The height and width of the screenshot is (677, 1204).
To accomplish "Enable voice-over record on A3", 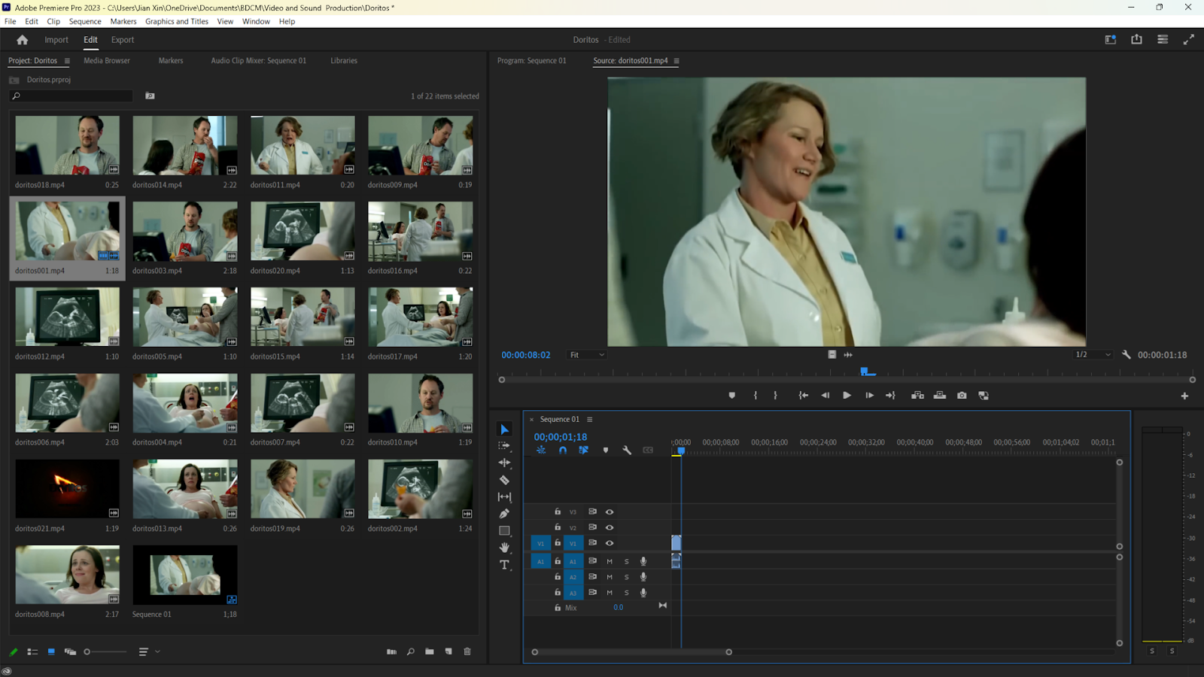I will (x=643, y=593).
